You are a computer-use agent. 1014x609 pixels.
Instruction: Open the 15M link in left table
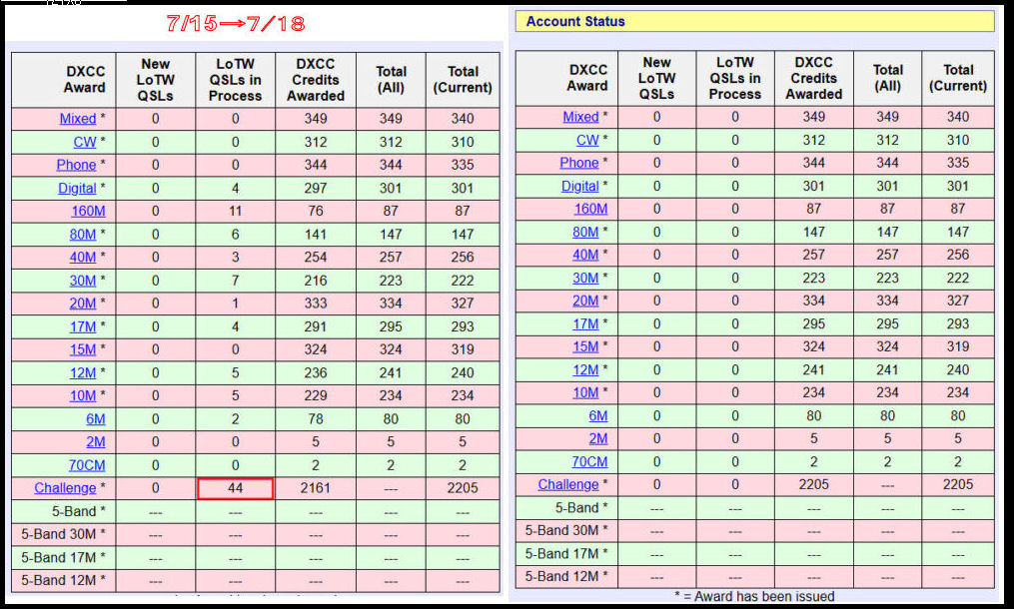click(x=83, y=349)
